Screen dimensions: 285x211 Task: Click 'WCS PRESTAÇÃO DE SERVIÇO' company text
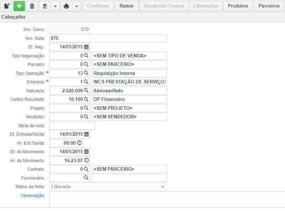pos(129,82)
